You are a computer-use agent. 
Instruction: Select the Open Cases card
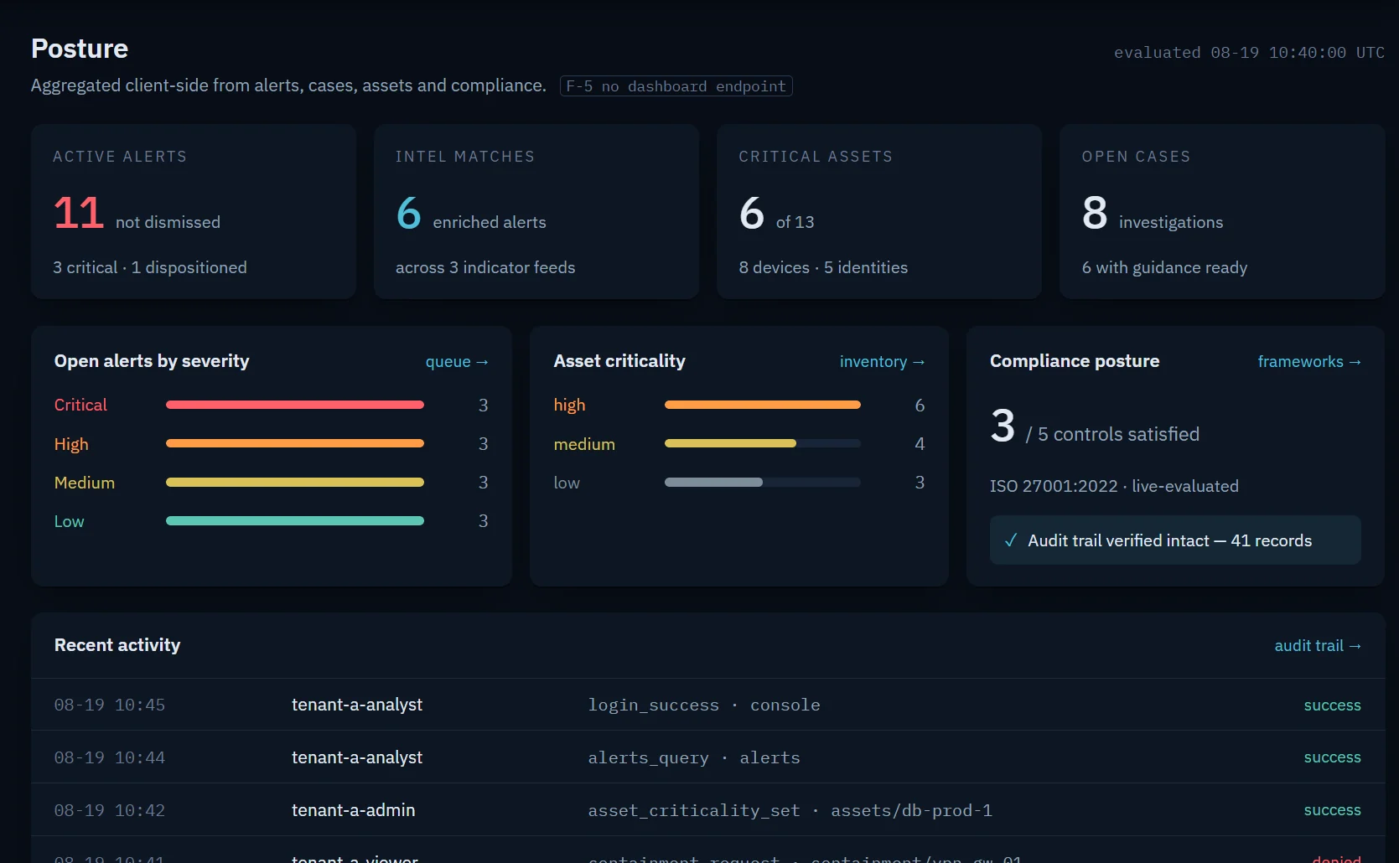click(1222, 211)
